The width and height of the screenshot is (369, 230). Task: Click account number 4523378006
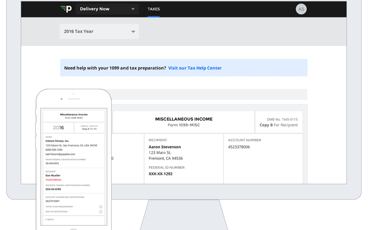[239, 147]
